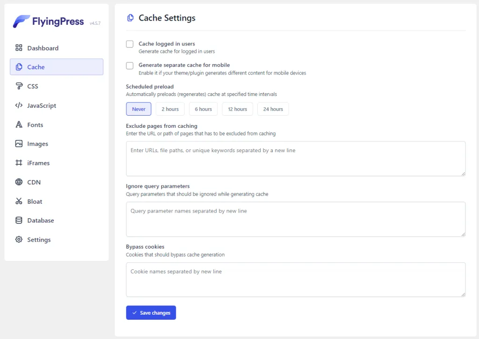479x339 pixels.
Task: Click into the Bypass cookies text field
Action: point(295,280)
